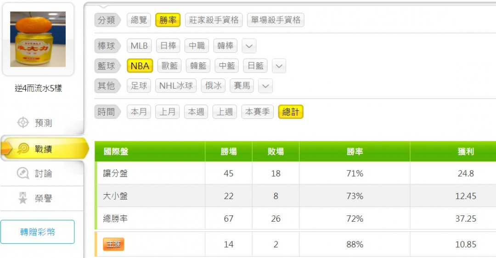Filter time by 總計
The width and height of the screenshot is (496, 258).
(x=291, y=112)
